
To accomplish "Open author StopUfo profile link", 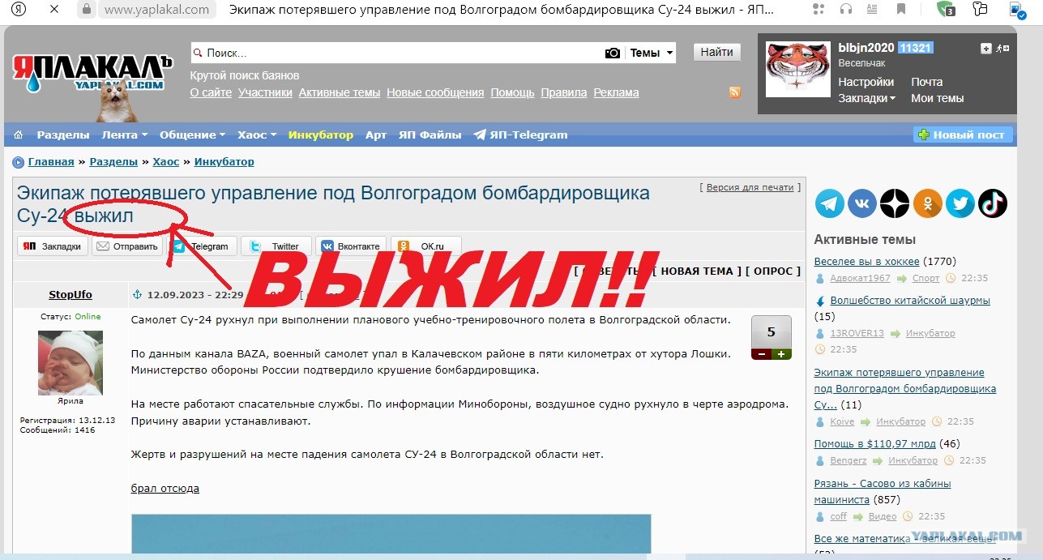I will pos(71,294).
